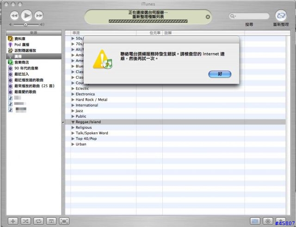296x227 pixels.
Task: Sort by 位元率 column header
Action: pos(149,33)
